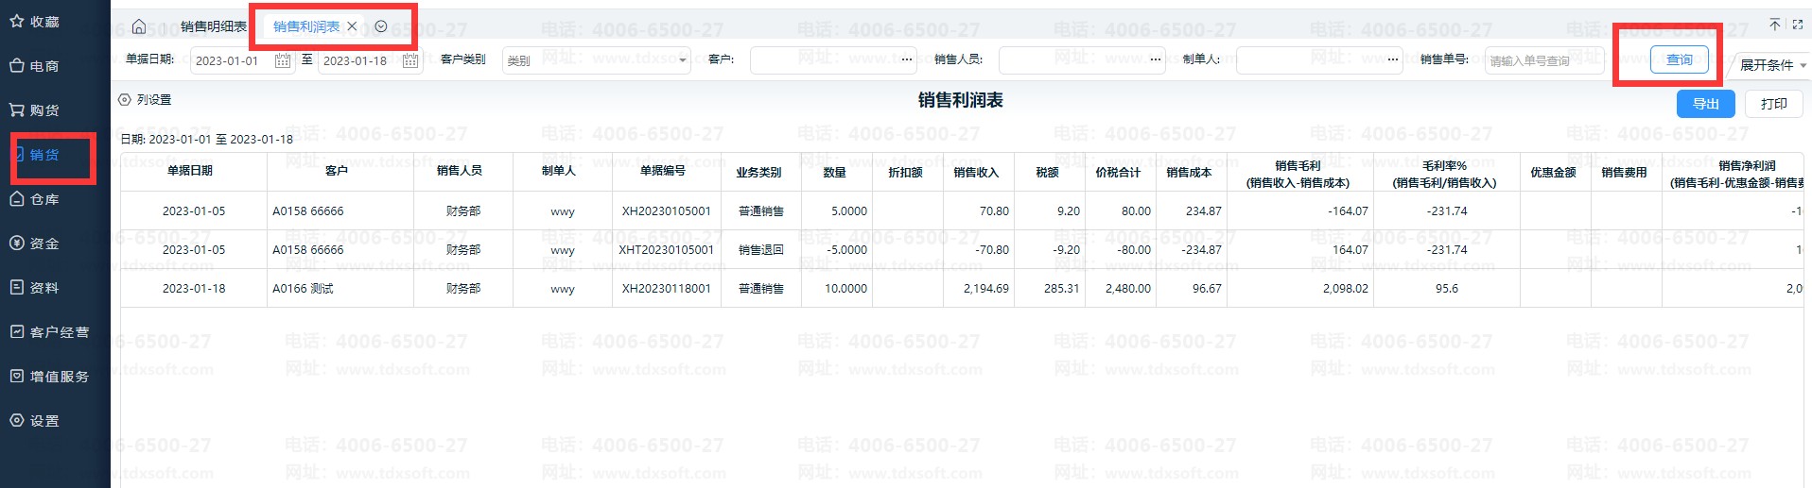The image size is (1812, 488).
Task: Click document number XH20230105001
Action: (x=666, y=211)
